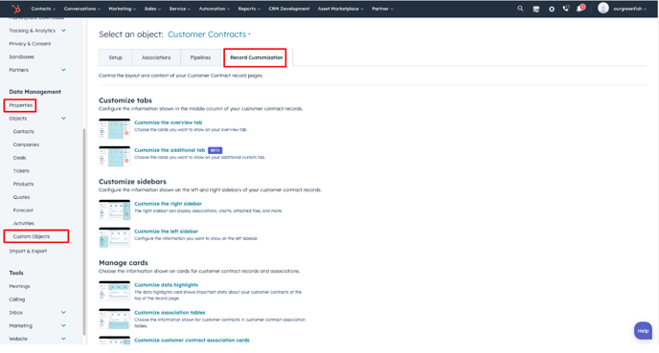Open the Reports top menu
This screenshot has height=353, width=659.
coord(249,9)
